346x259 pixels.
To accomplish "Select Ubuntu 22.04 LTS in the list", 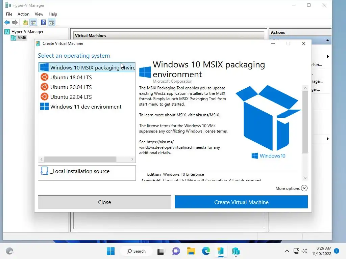I will coord(87,97).
